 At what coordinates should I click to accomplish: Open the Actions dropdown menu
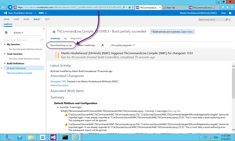(x=18, y=33)
